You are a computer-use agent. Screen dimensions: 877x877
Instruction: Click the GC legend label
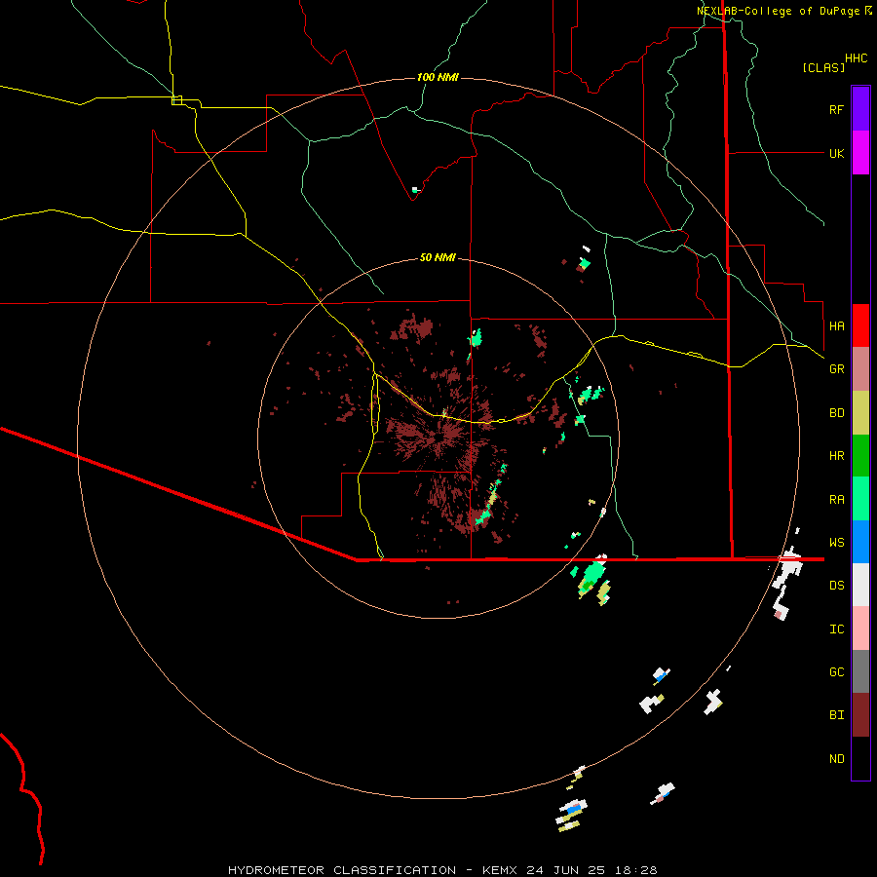click(x=836, y=672)
